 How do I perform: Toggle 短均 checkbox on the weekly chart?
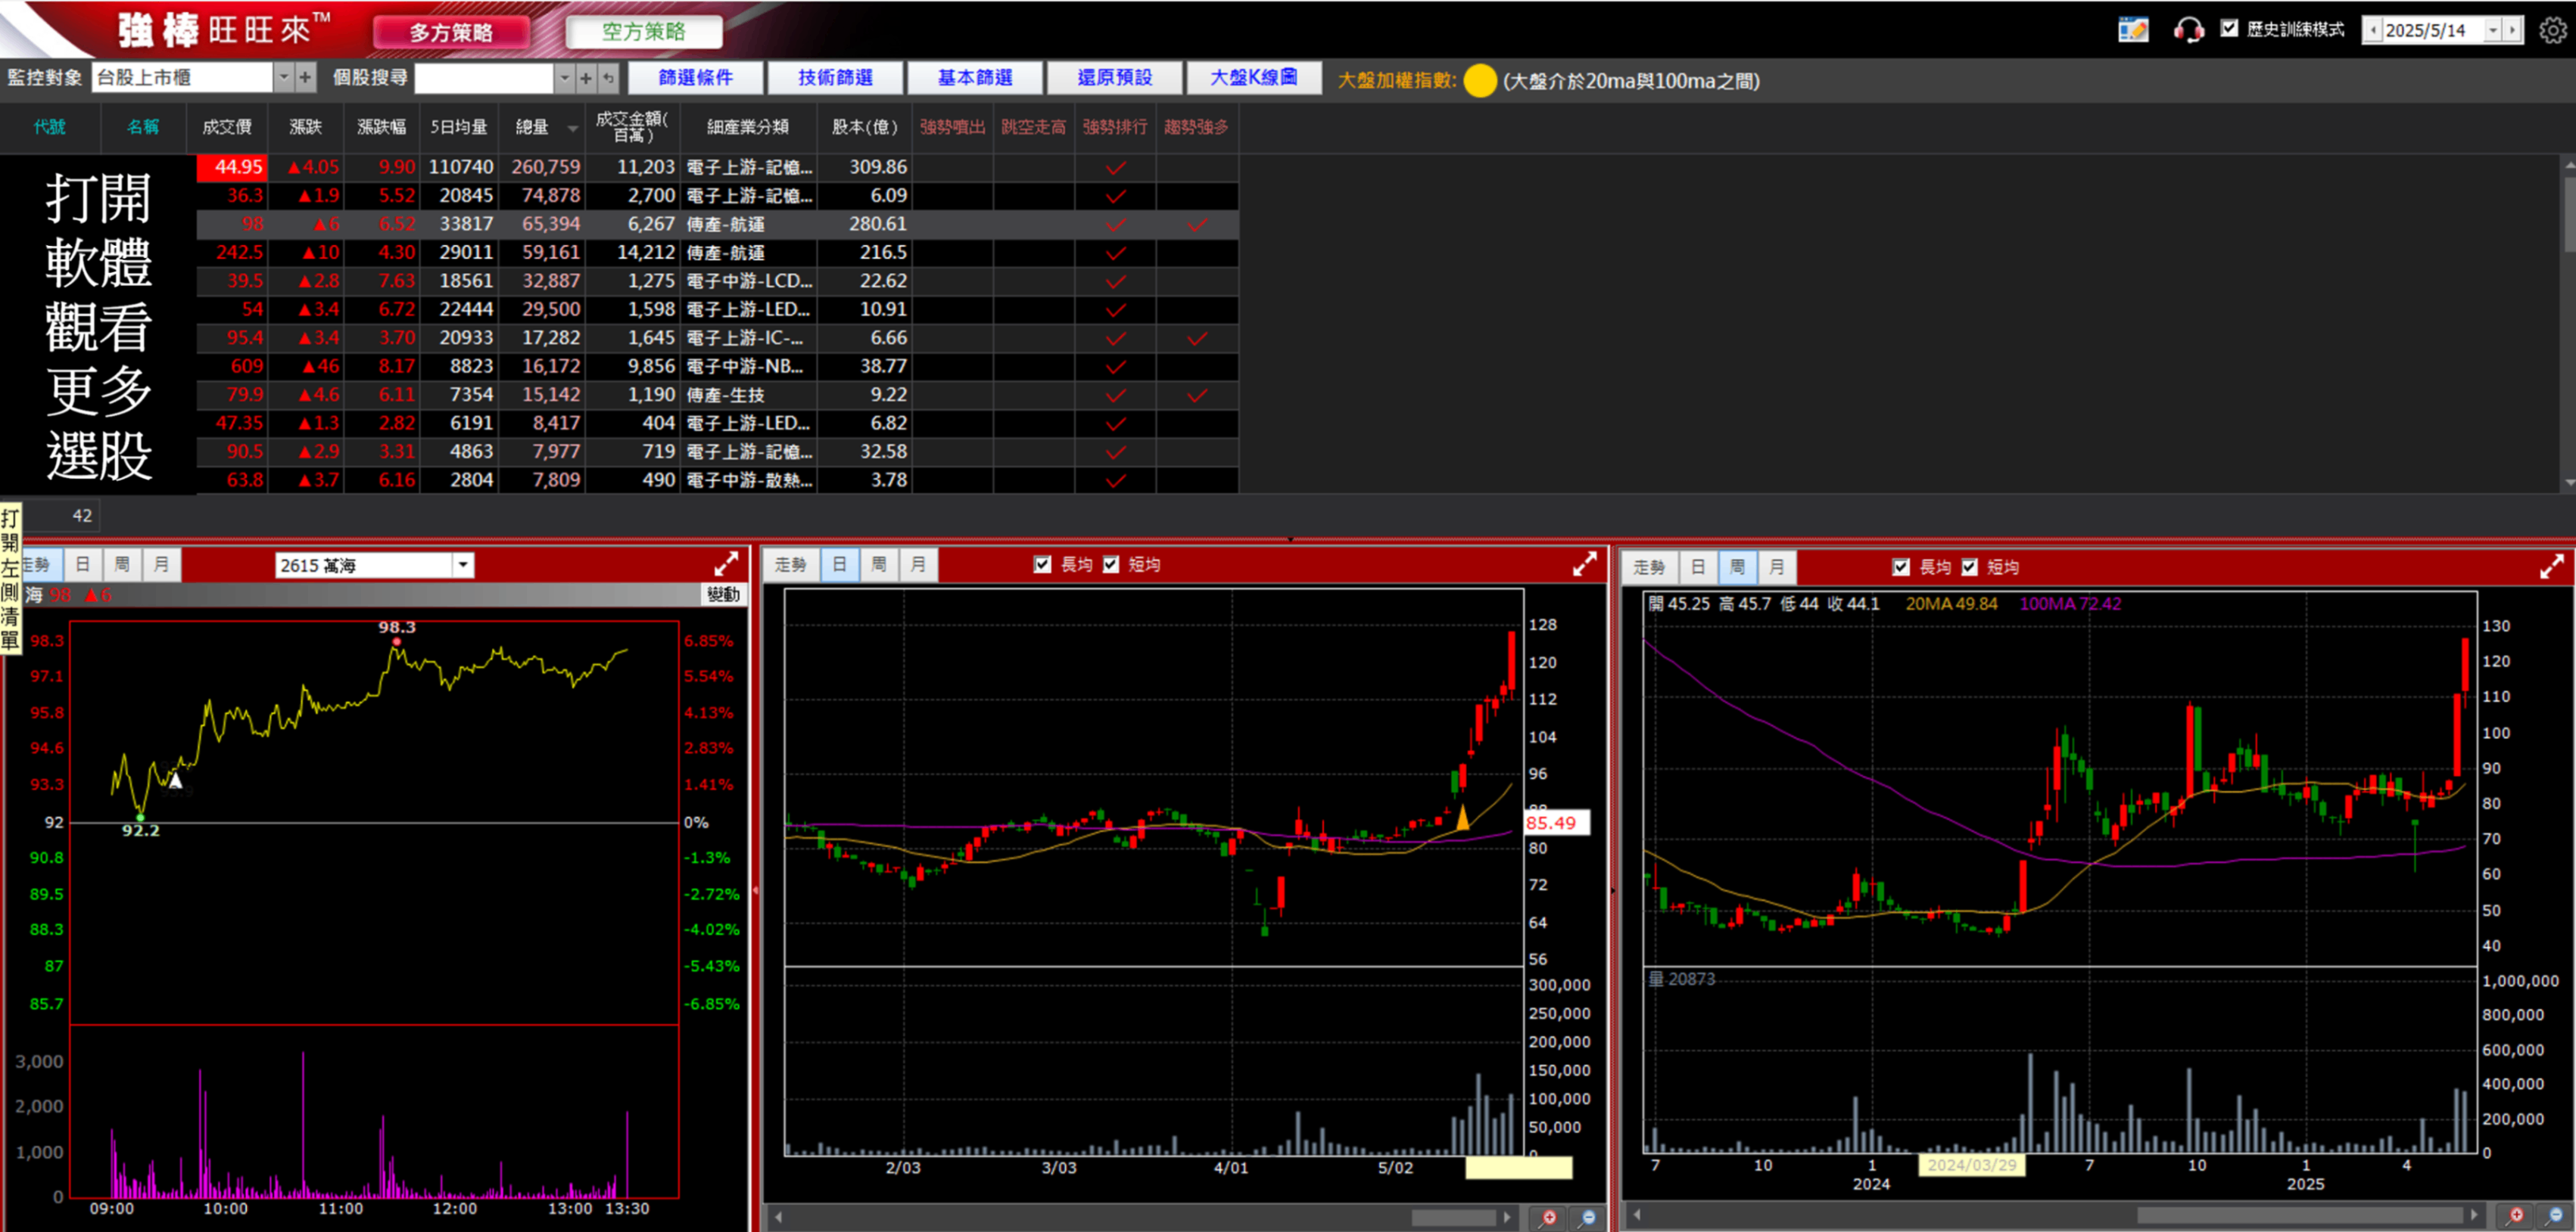click(1969, 566)
